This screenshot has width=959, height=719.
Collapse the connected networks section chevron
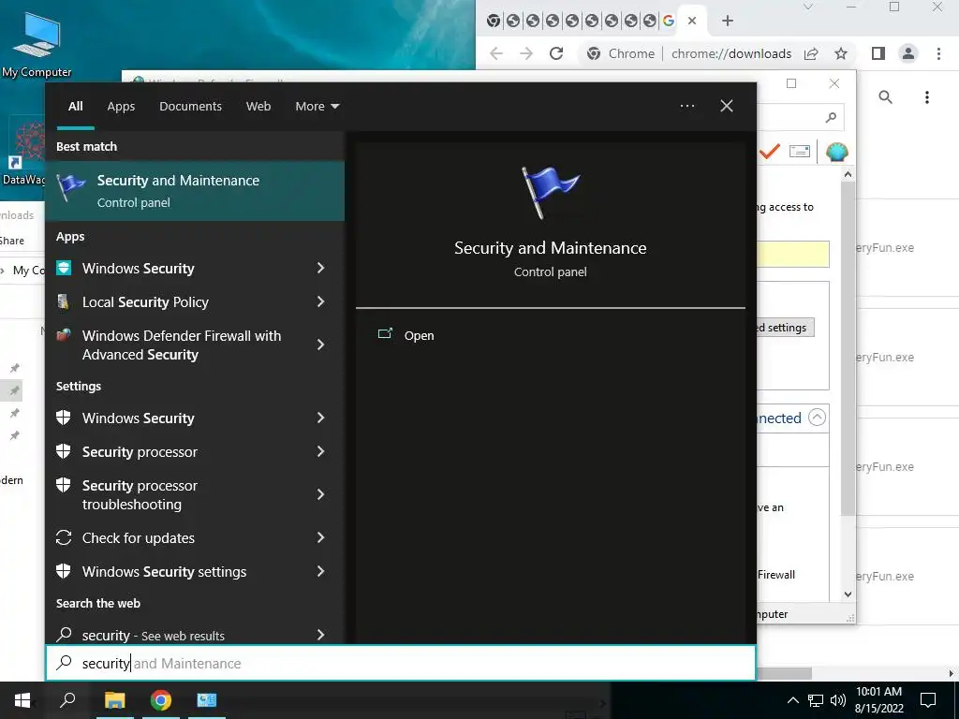pyautogui.click(x=817, y=417)
